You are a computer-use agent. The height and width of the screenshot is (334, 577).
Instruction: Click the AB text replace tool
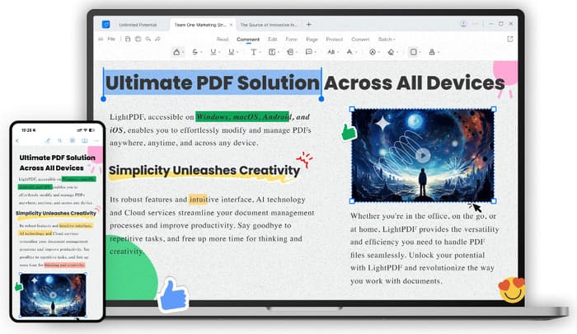click(x=331, y=52)
